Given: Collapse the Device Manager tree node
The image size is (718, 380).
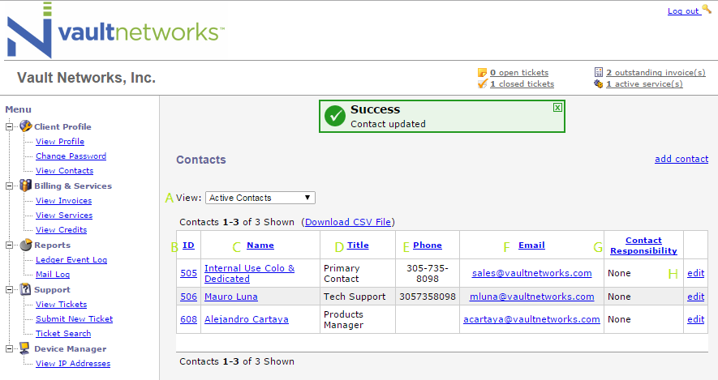Looking at the screenshot, I should pos(9,348).
